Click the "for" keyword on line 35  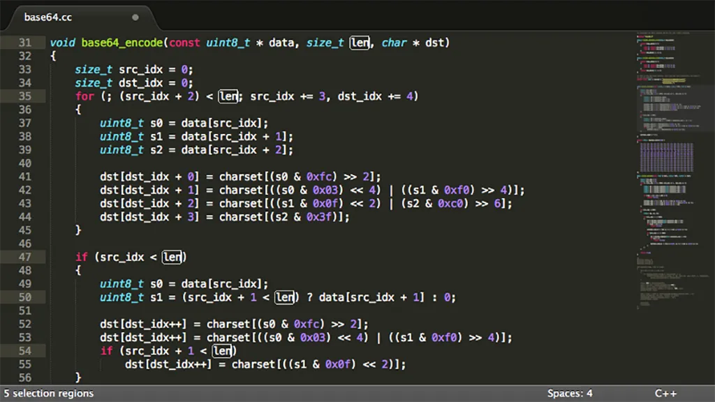point(83,96)
